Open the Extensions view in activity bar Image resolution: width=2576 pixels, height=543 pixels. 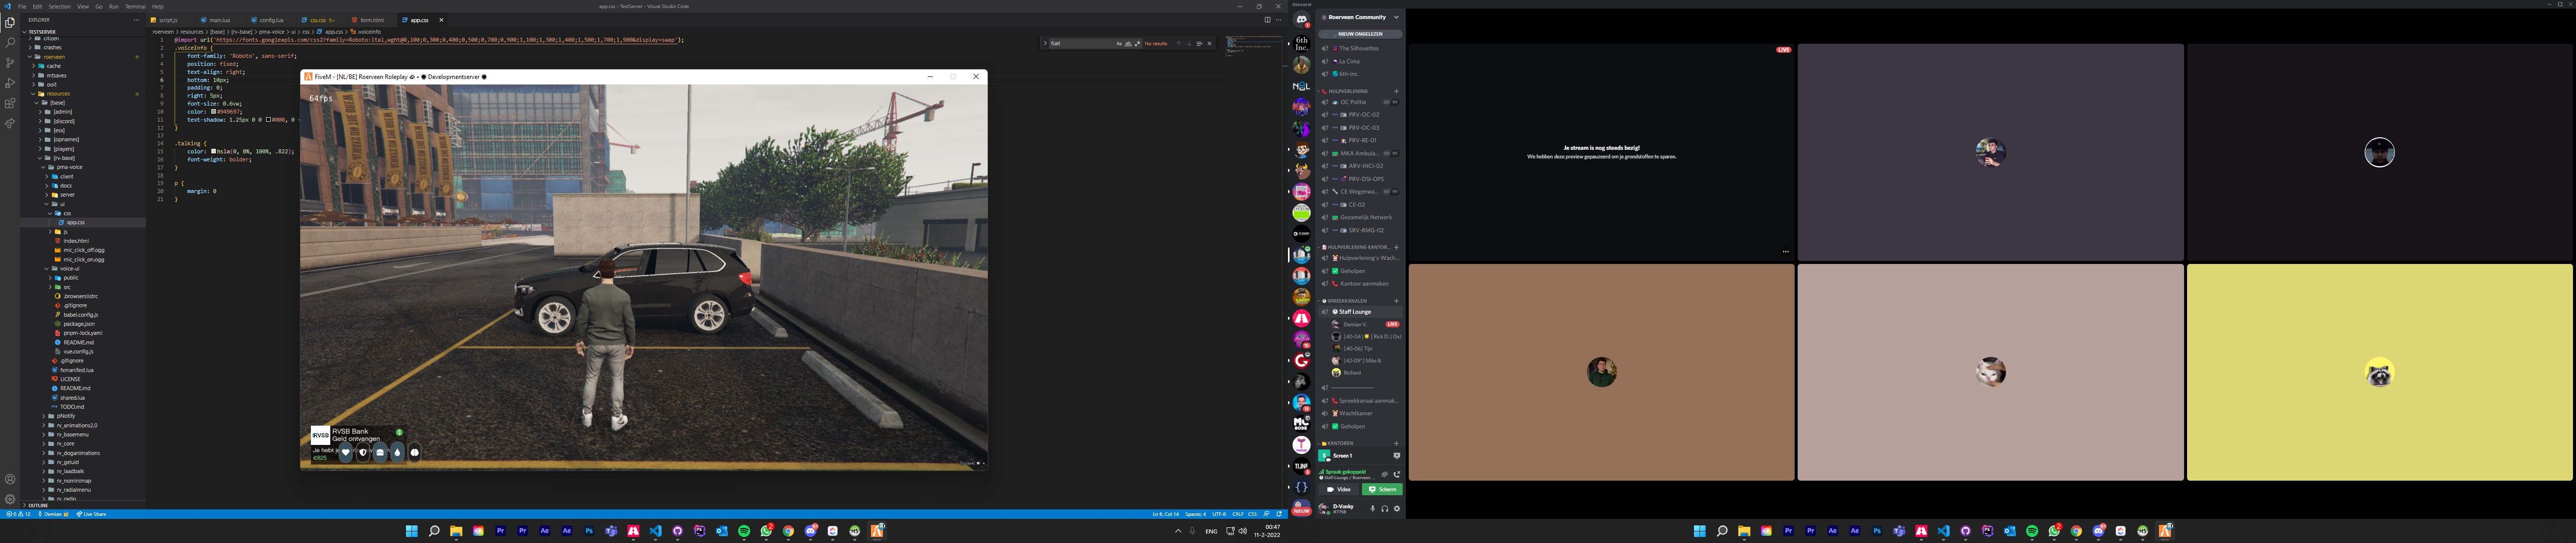tap(10, 103)
